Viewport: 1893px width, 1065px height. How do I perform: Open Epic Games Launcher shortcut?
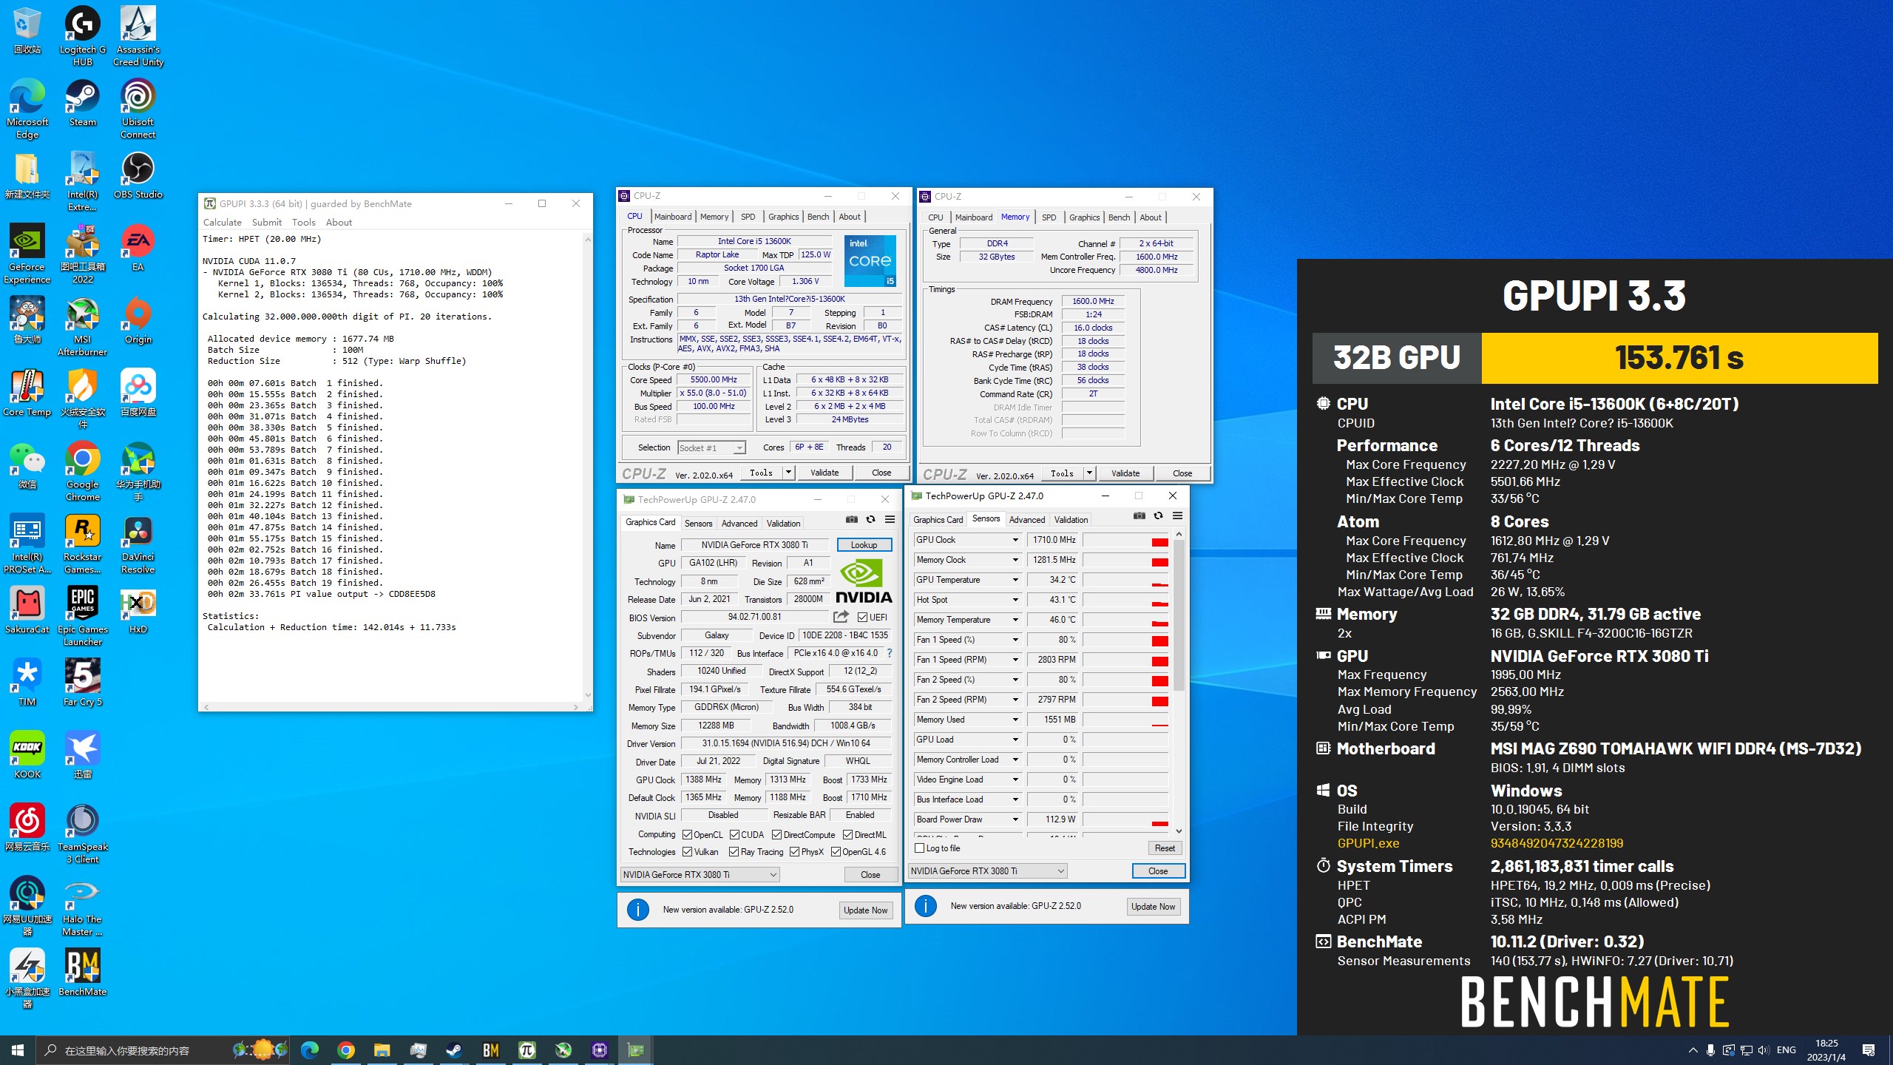[x=83, y=616]
